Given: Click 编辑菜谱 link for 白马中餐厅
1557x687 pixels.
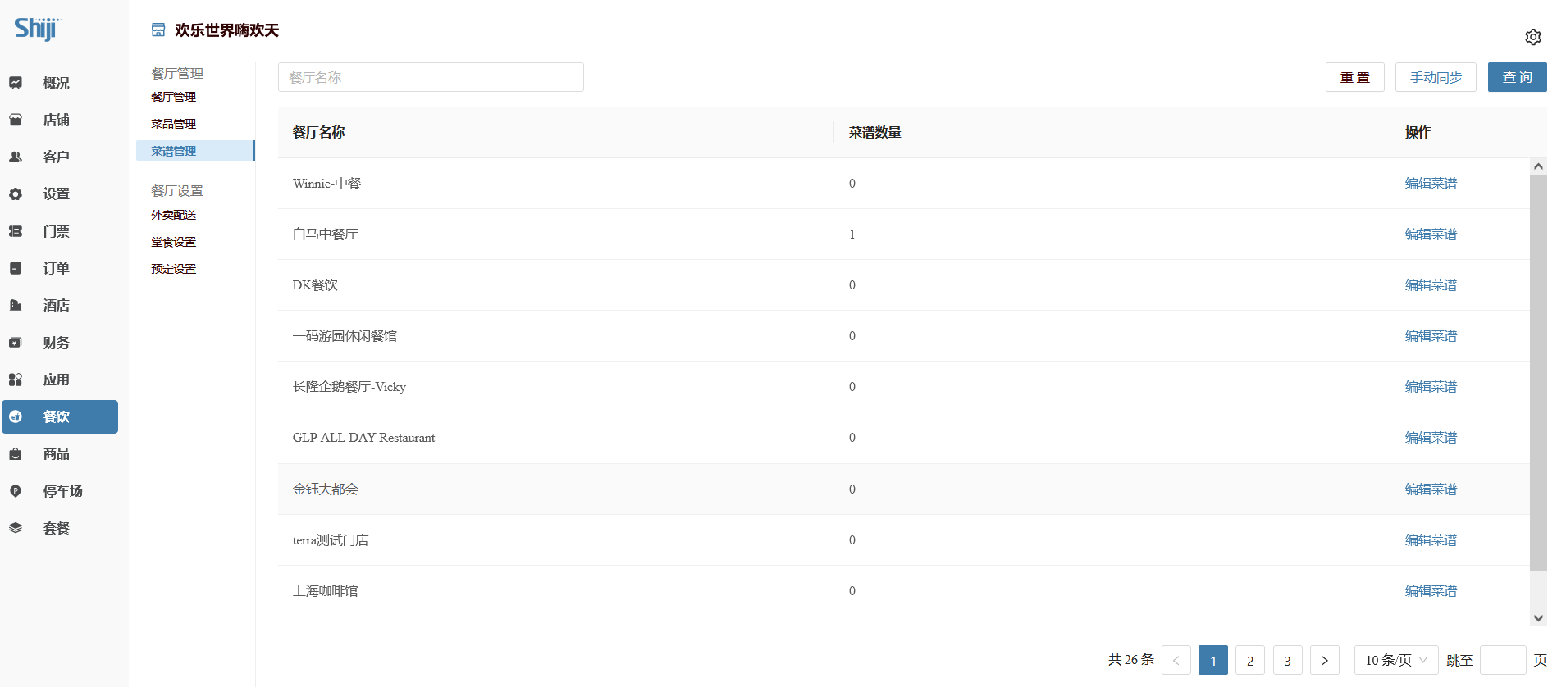Looking at the screenshot, I should [x=1431, y=234].
